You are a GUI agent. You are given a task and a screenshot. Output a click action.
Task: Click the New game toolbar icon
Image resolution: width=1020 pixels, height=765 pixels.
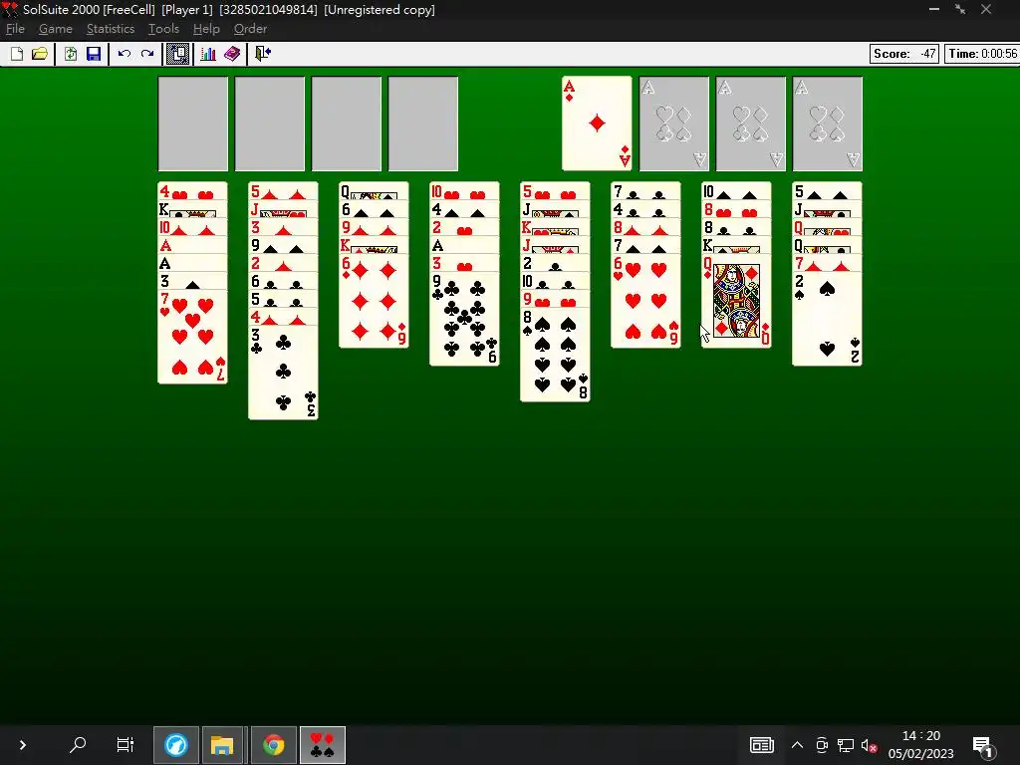pos(17,54)
